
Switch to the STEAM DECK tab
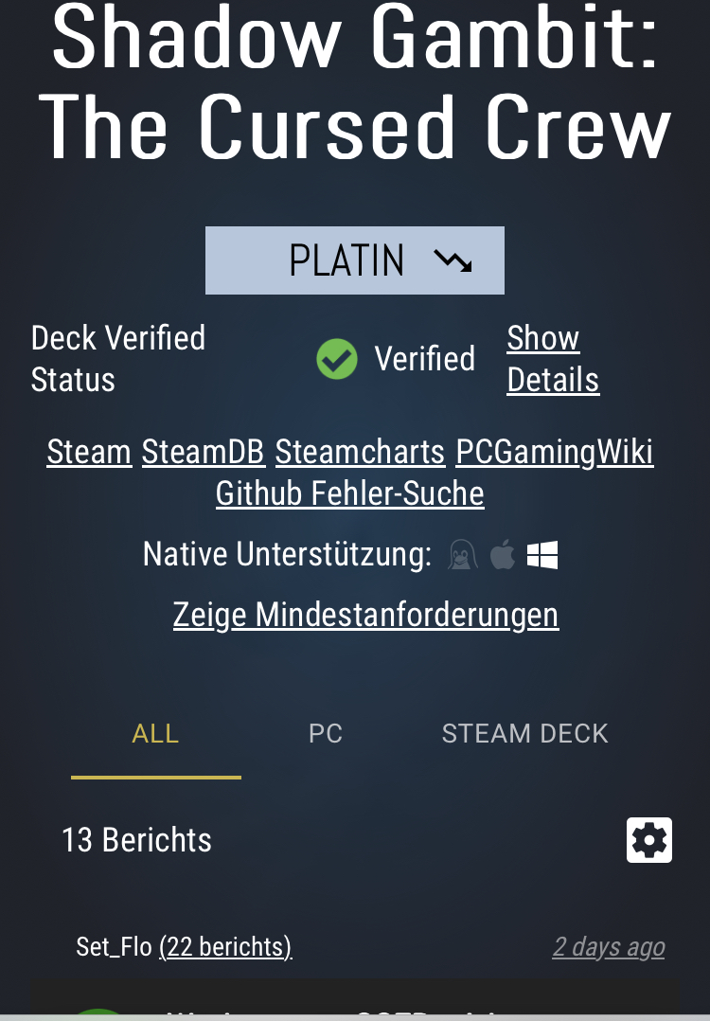tap(524, 734)
